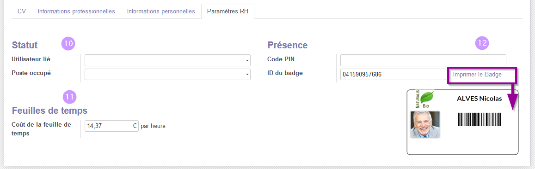The width and height of the screenshot is (535, 169).
Task: Click the employee photo on the badge
Action: [425, 124]
